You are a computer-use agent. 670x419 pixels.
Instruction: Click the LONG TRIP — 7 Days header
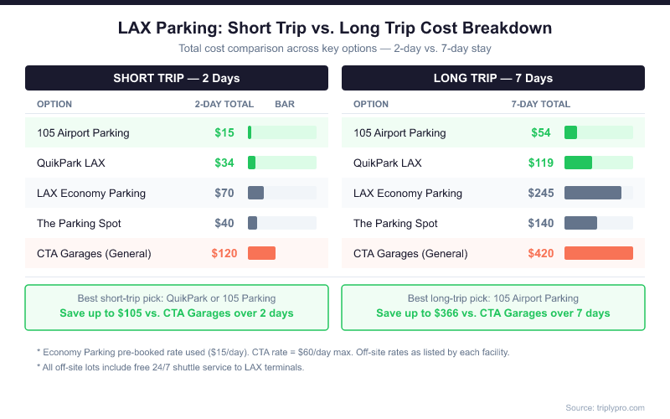click(x=493, y=78)
